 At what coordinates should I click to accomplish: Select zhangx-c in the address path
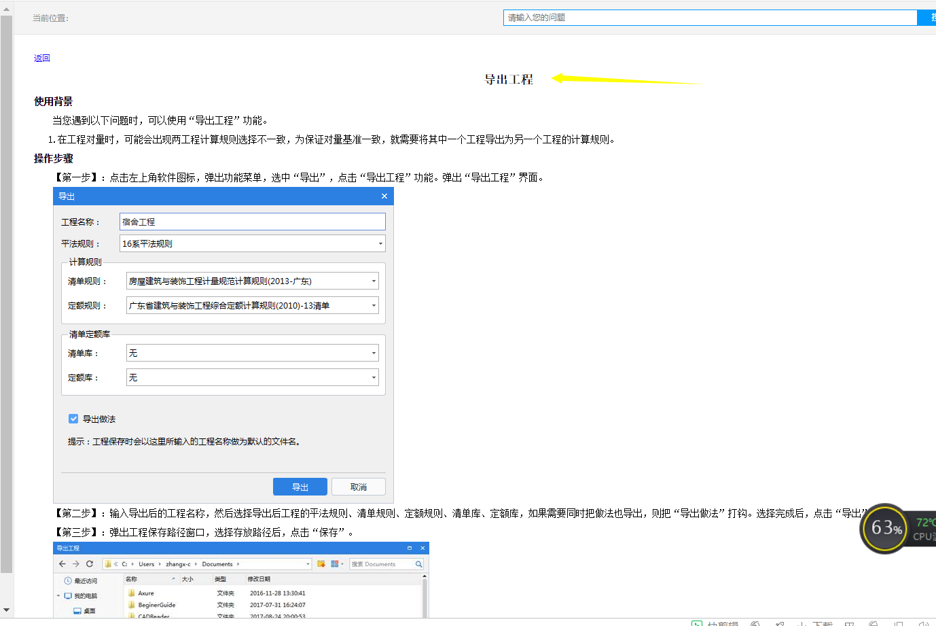[178, 564]
